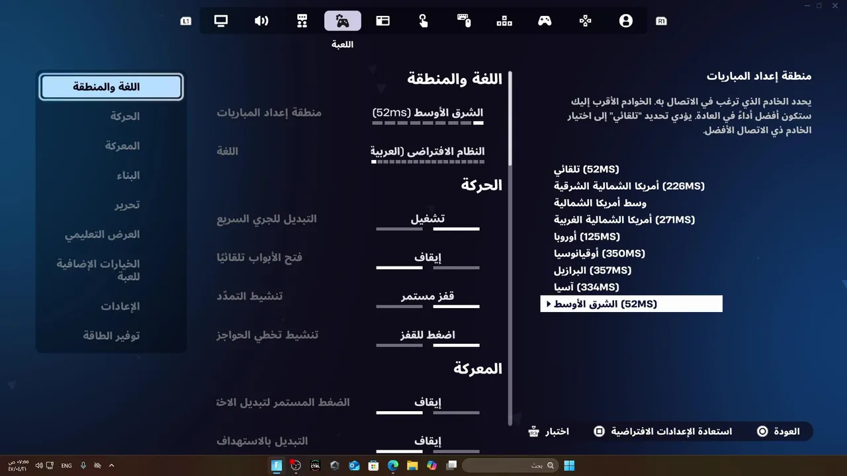Click اختبار test button
Screen dimensions: 847x476
point(549,432)
